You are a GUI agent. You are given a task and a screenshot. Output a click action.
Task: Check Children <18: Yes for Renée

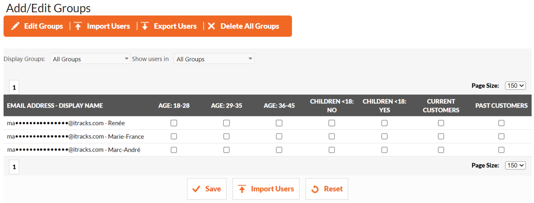(x=384, y=123)
